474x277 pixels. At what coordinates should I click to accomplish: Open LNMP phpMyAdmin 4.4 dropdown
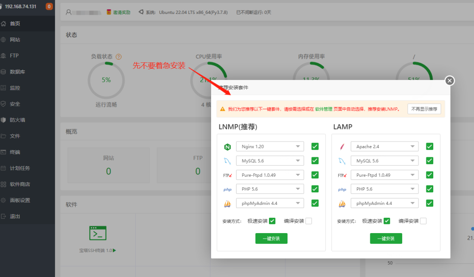click(x=270, y=203)
